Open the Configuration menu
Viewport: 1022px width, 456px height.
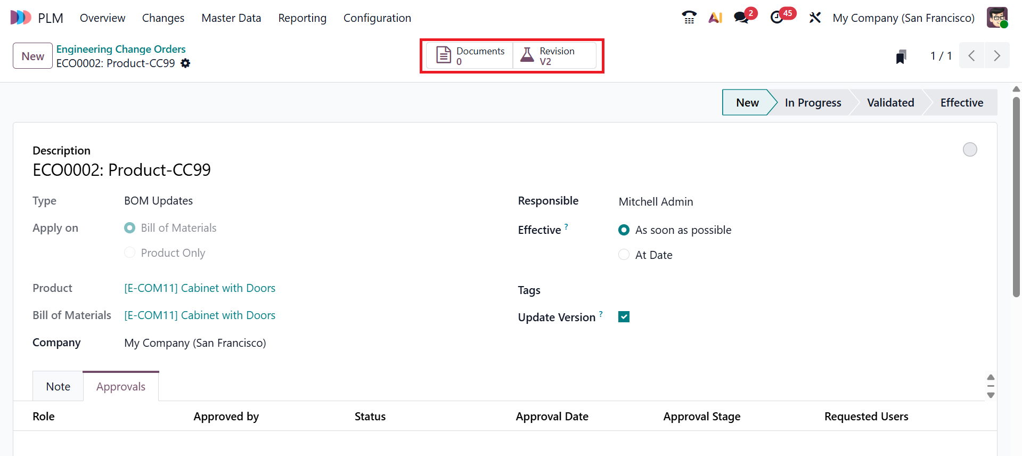coord(377,18)
